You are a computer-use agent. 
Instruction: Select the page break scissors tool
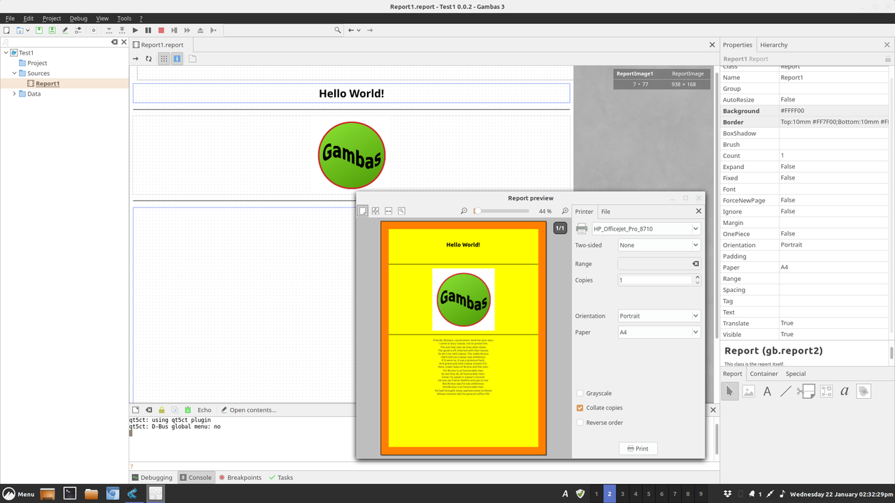coord(806,392)
